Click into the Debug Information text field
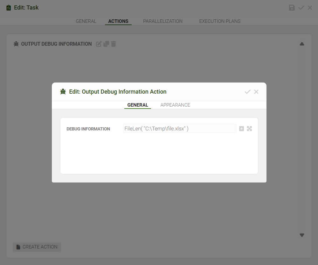Viewport: 318px width, 265px height. pos(179,129)
